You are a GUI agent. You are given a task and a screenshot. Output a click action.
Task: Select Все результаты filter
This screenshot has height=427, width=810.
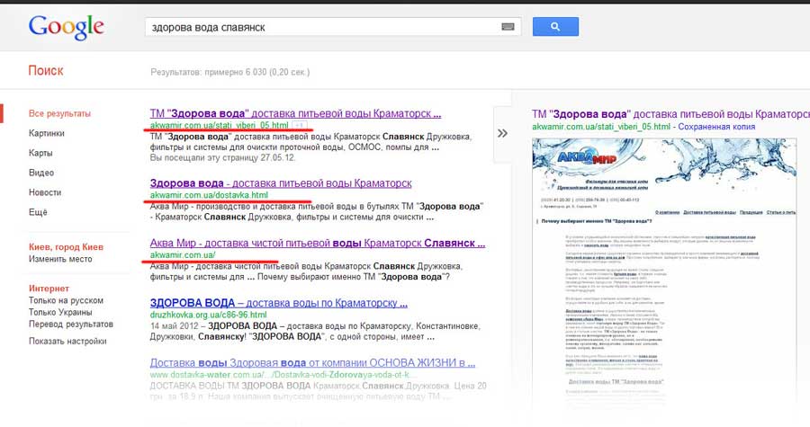pyautogui.click(x=59, y=113)
